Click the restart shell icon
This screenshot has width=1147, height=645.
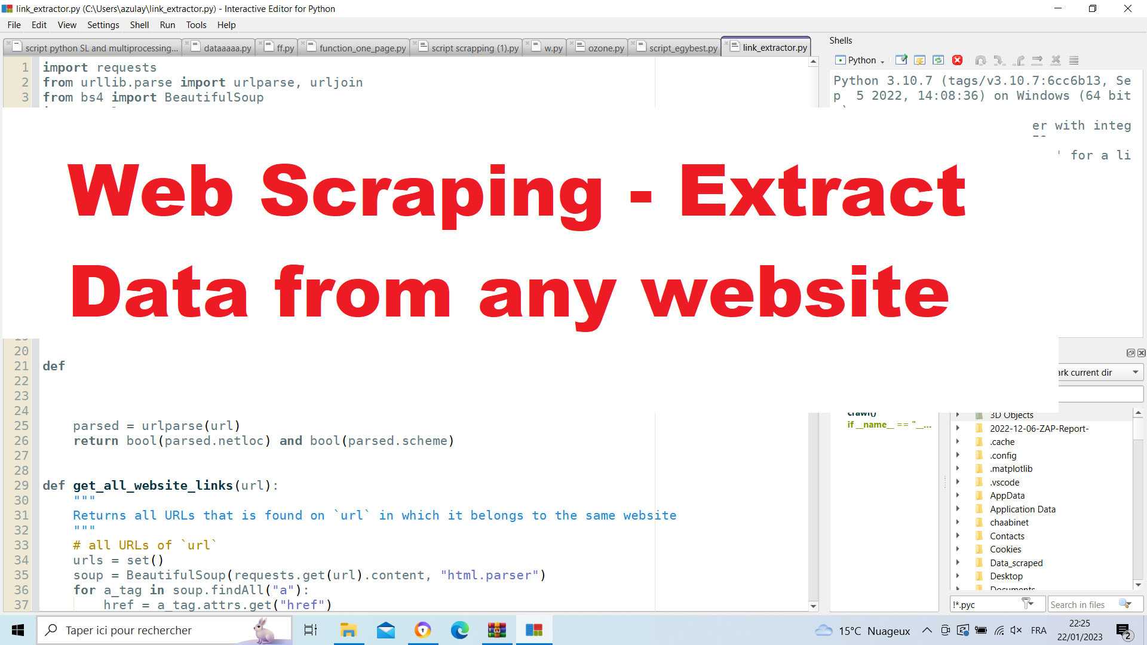[x=939, y=60]
